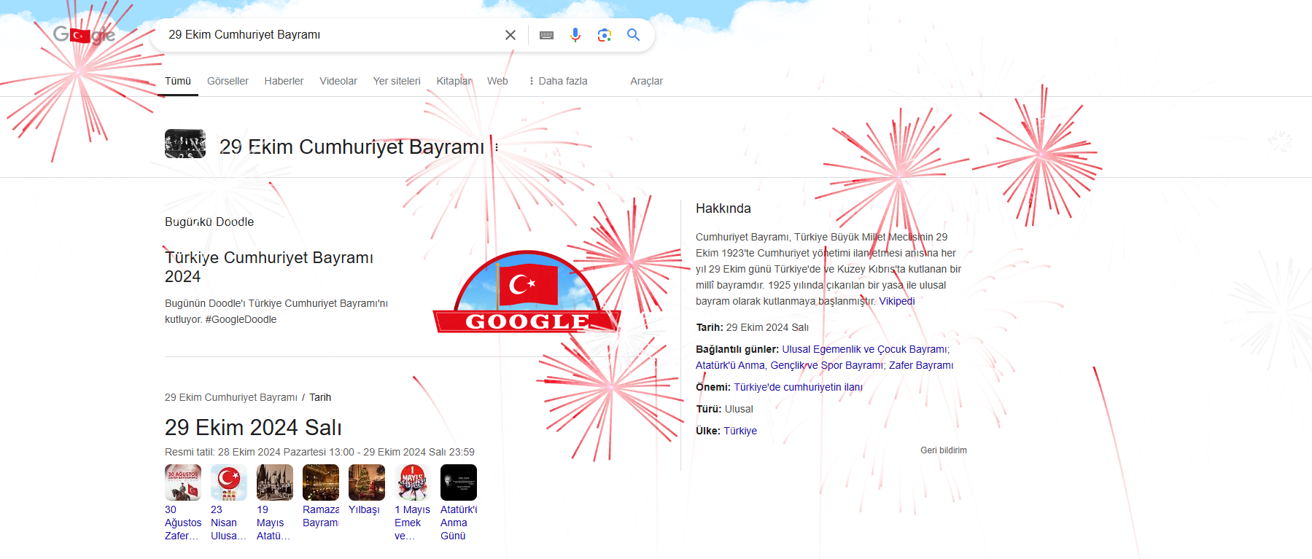
Task: Open Ulusal Egemenlik ve Çocuk Bayramı link
Action: click(x=864, y=349)
